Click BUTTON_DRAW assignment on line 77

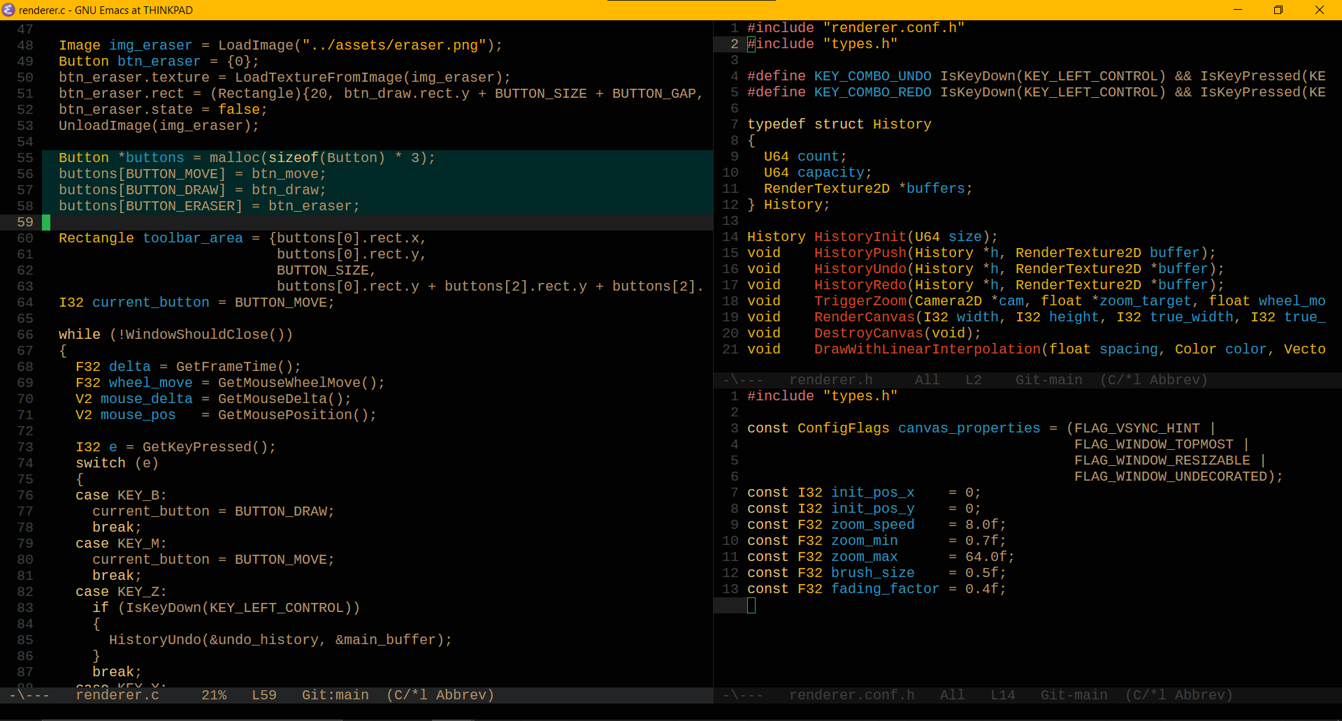[x=281, y=511]
